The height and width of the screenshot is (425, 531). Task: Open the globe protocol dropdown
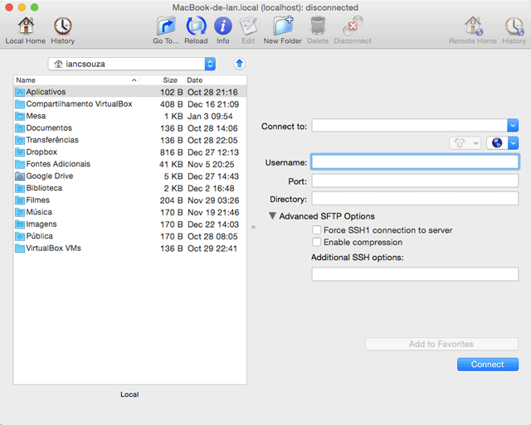point(503,143)
